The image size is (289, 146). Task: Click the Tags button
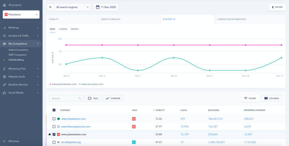[x=93, y=99]
